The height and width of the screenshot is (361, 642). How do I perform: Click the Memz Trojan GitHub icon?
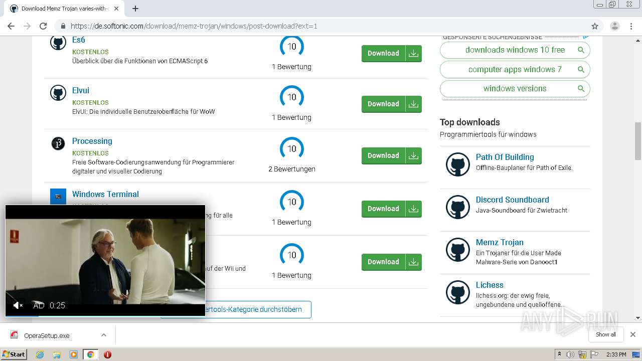pyautogui.click(x=458, y=250)
